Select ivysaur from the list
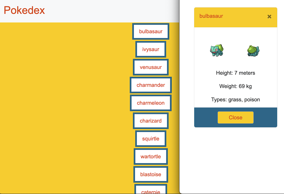The height and width of the screenshot is (194, 284). point(151,49)
